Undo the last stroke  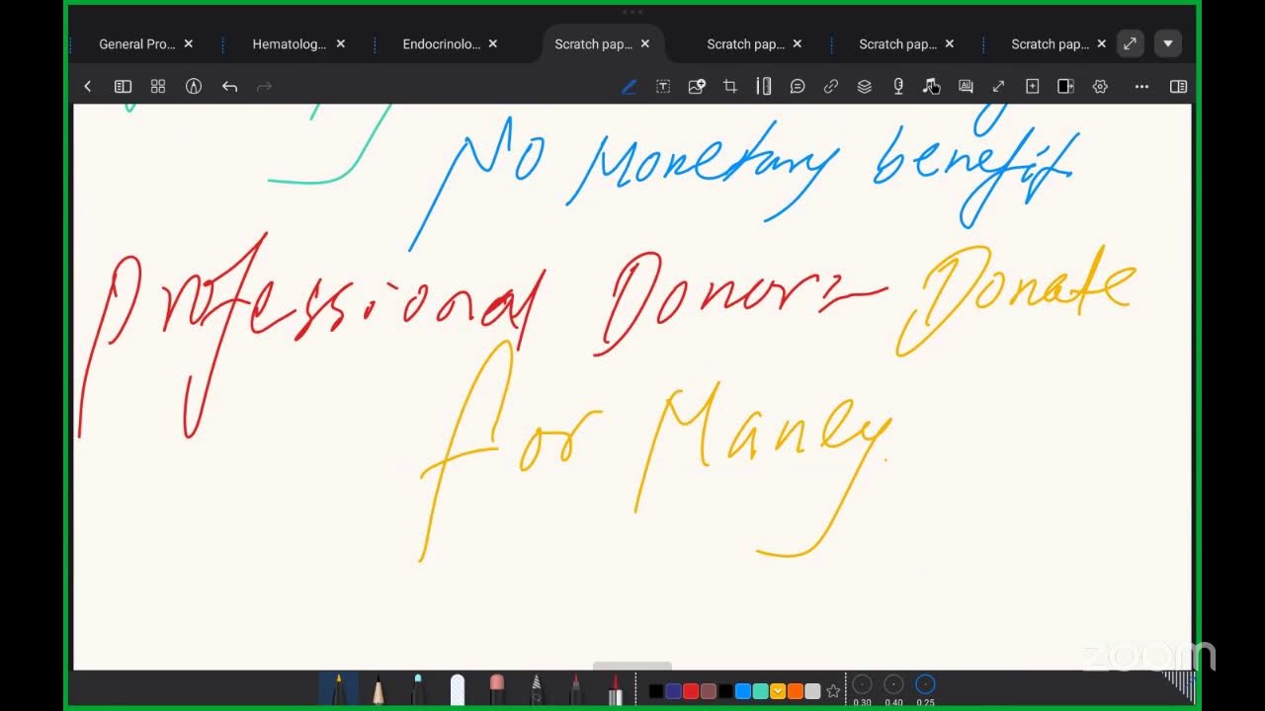pyautogui.click(x=229, y=87)
